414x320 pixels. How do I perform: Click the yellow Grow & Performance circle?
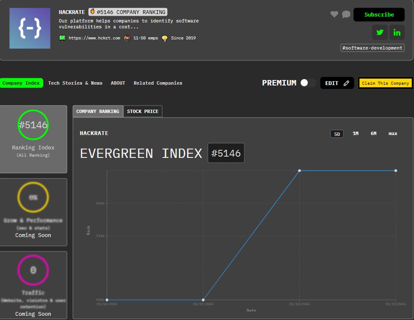pyautogui.click(x=33, y=197)
